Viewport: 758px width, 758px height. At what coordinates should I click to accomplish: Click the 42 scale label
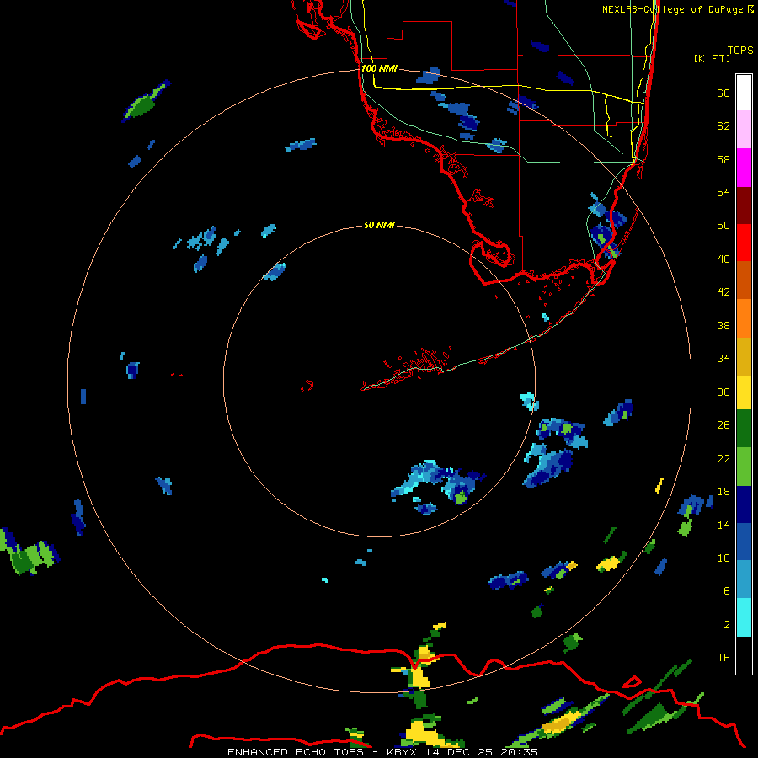tap(723, 292)
